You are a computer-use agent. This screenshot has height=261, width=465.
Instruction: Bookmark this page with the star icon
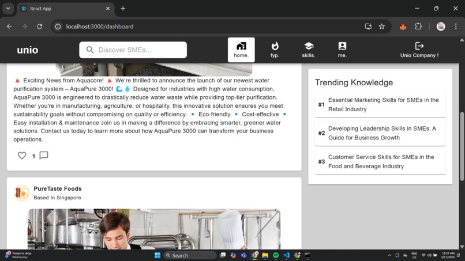pyautogui.click(x=382, y=27)
